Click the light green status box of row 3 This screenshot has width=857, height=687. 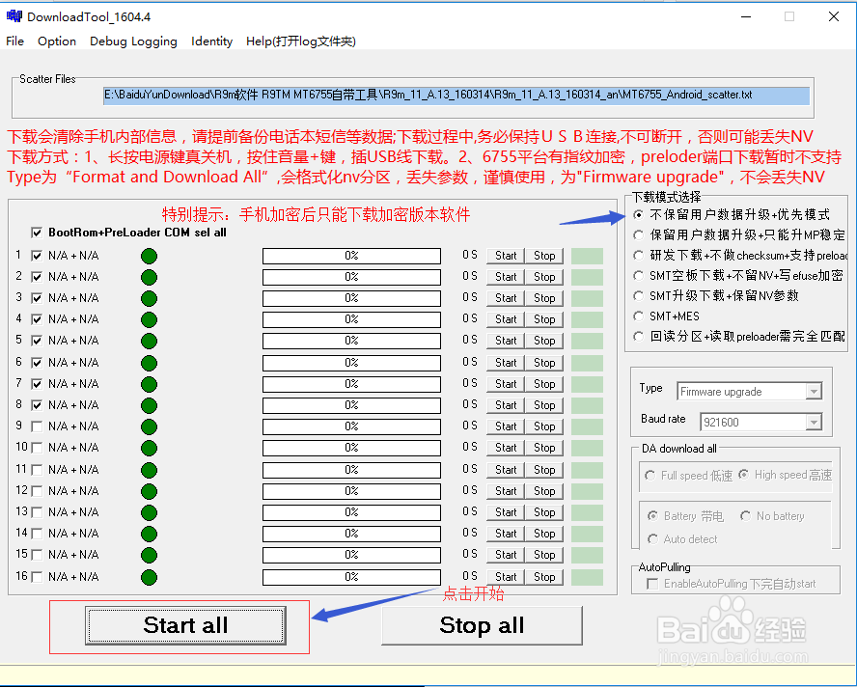coord(587,298)
